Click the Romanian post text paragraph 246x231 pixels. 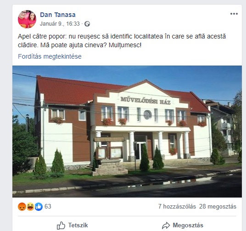pos(122,41)
